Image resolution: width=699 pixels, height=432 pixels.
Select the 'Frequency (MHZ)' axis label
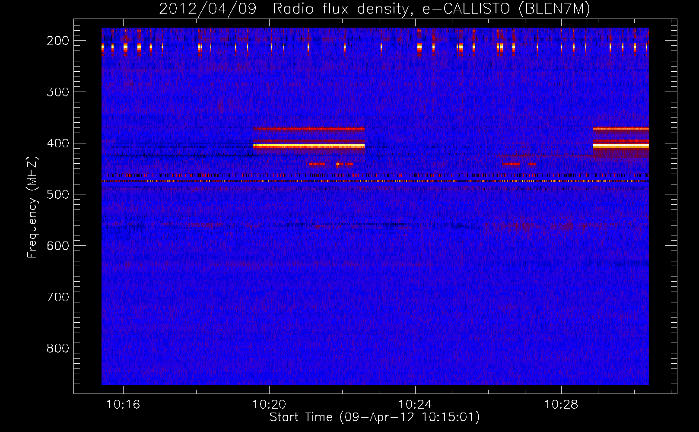pyautogui.click(x=32, y=207)
